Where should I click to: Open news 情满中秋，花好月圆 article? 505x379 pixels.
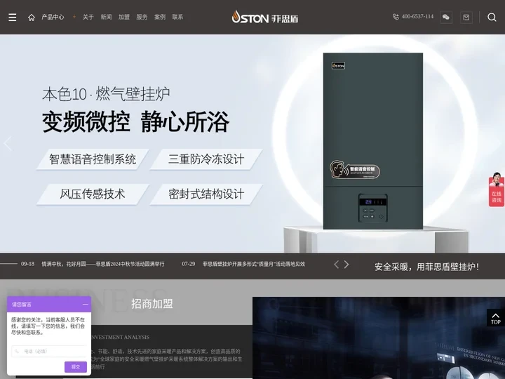102,264
